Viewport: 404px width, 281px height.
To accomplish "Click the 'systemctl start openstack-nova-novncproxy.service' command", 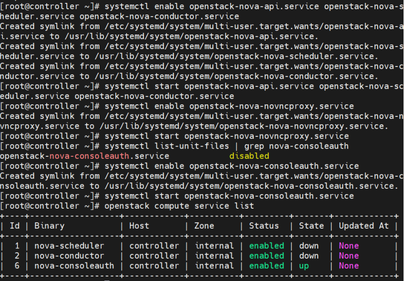I will [227, 136].
